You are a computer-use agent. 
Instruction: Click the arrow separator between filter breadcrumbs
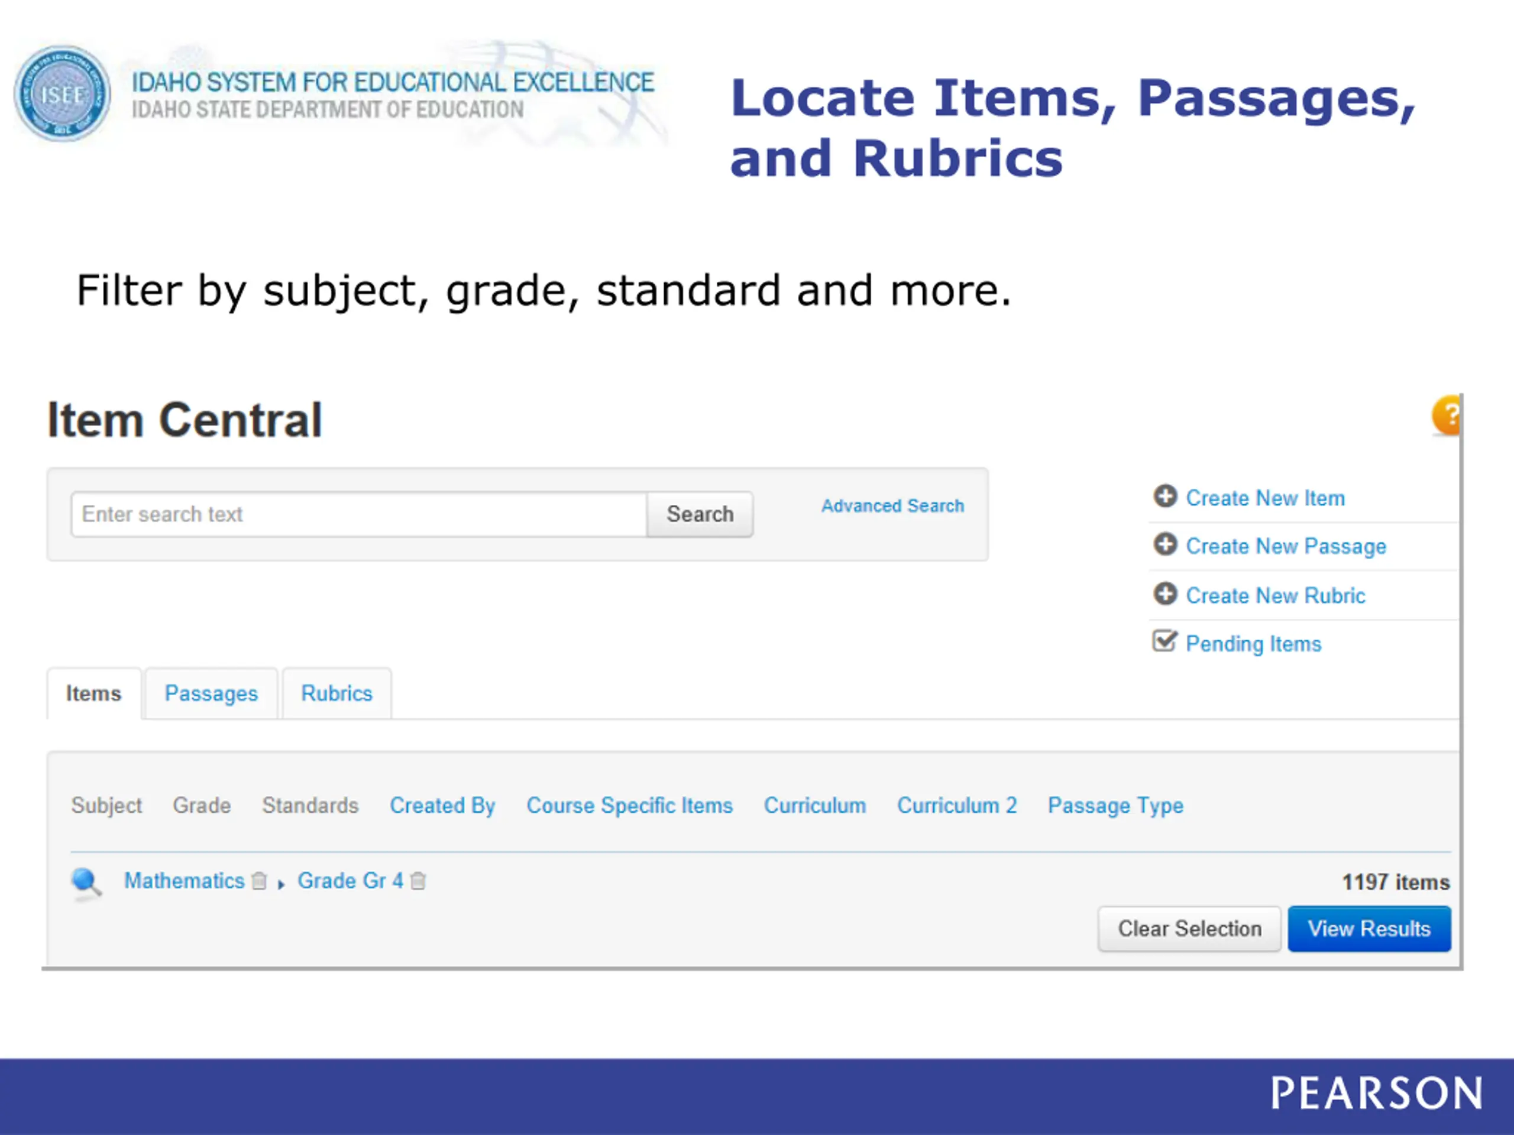pyautogui.click(x=282, y=884)
